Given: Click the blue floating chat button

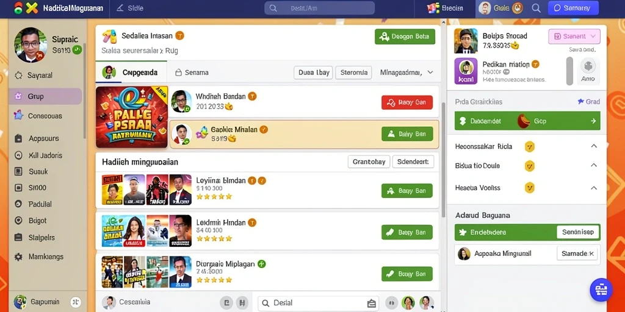Looking at the screenshot, I should [601, 289].
